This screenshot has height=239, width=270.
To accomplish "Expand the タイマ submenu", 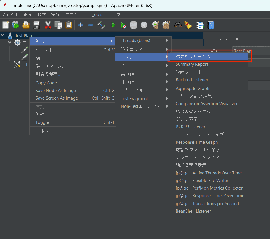I will [143, 65].
